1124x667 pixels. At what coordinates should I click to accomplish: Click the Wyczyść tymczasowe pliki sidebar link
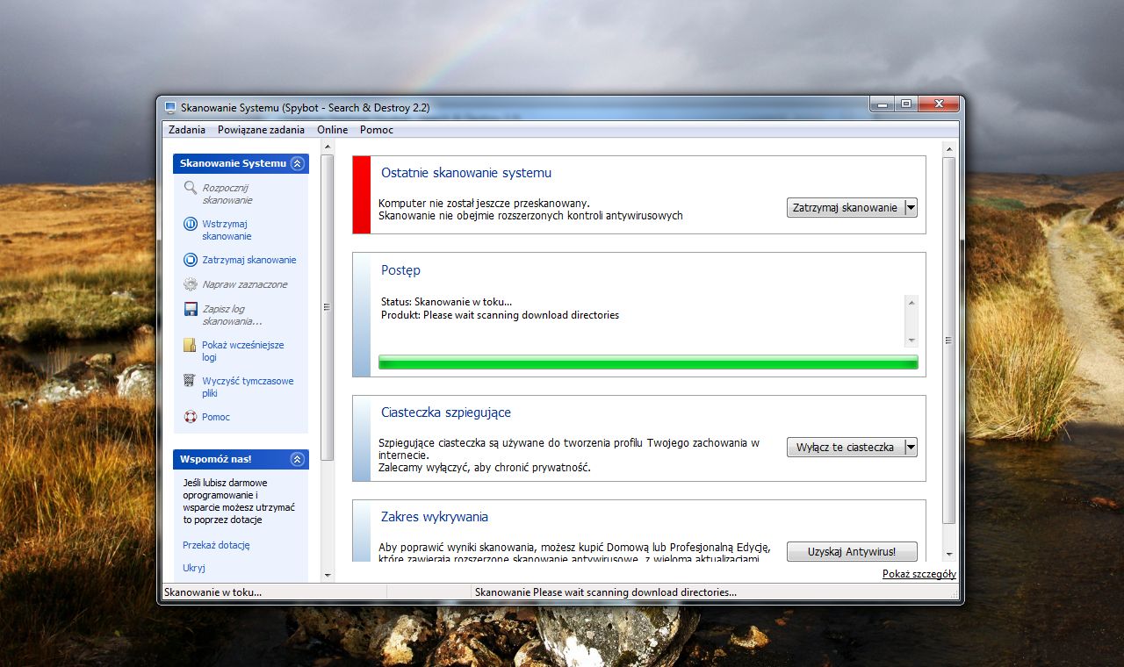click(248, 387)
